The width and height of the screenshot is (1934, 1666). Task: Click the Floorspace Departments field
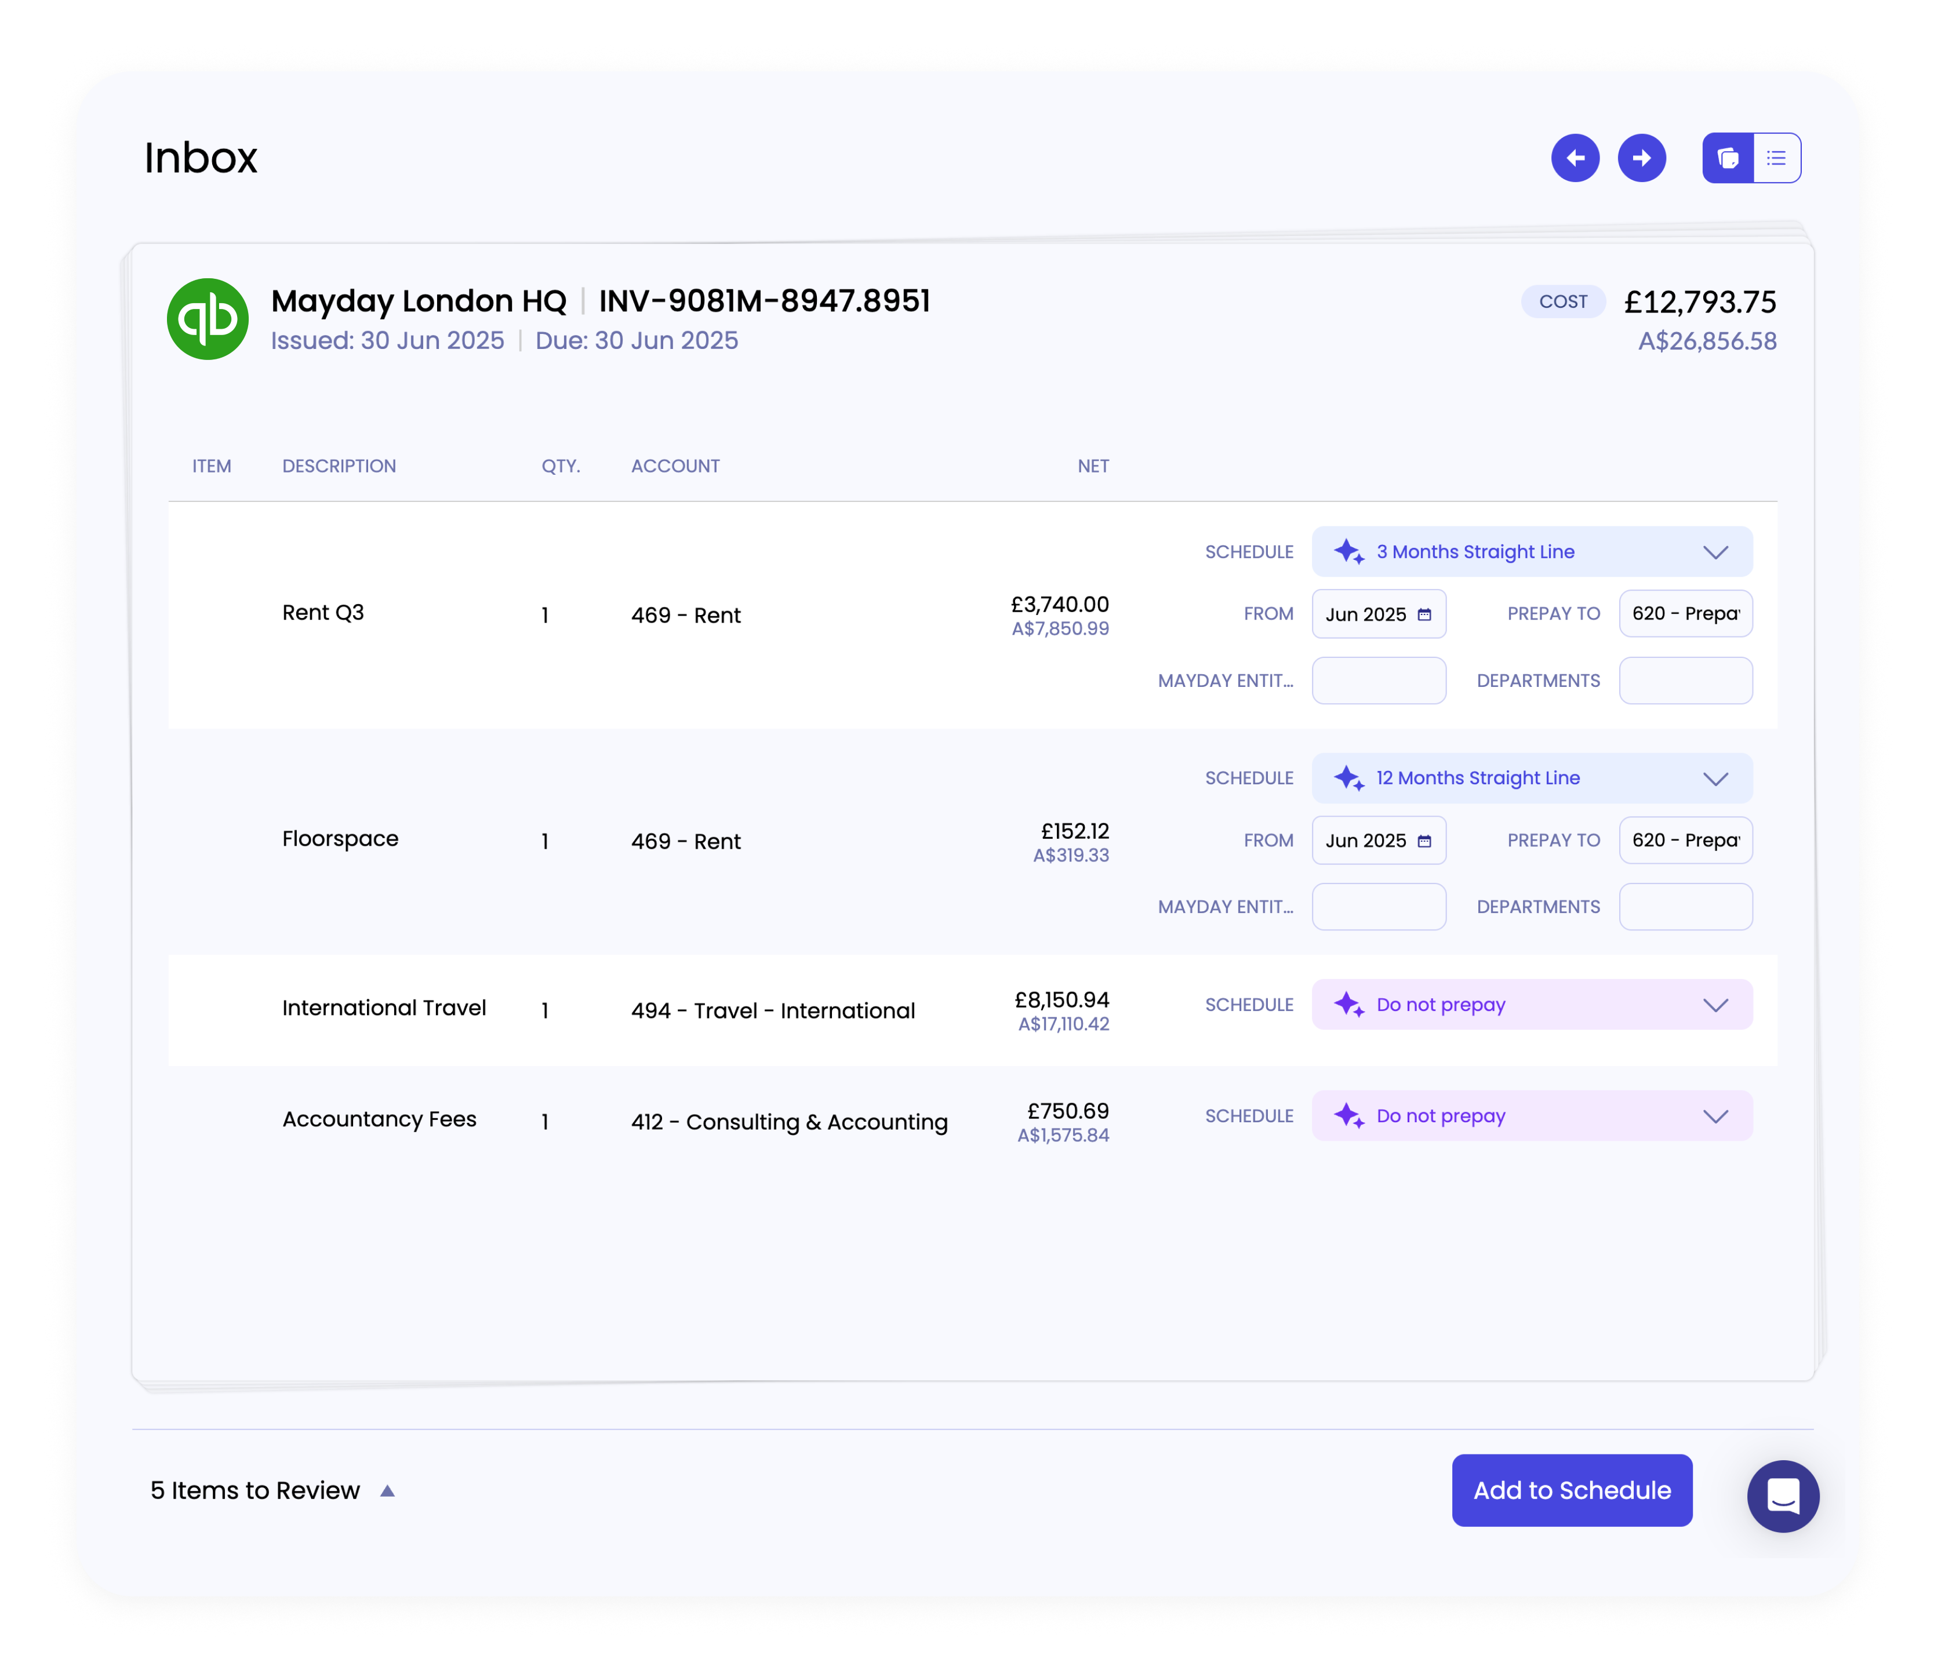(x=1685, y=906)
